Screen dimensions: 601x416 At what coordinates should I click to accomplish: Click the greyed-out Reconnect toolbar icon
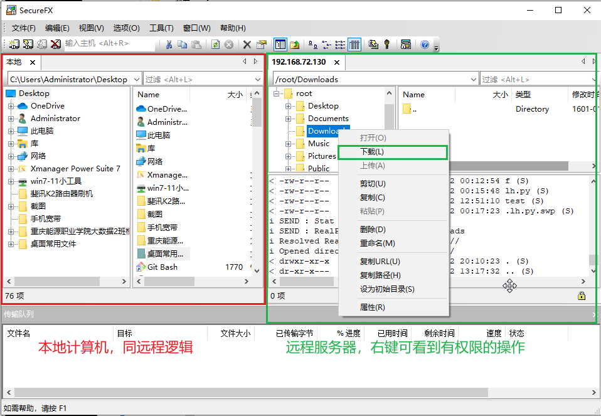[42, 45]
